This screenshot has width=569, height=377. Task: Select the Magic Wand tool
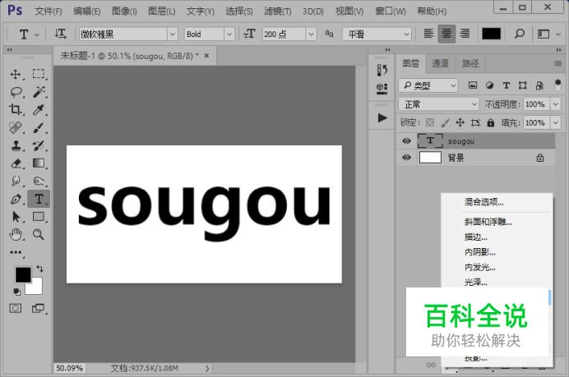click(39, 92)
